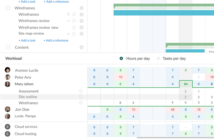The height and width of the screenshot is (139, 214).
Task: Open gear settings for Wireframes review task
Action: pos(82,21)
